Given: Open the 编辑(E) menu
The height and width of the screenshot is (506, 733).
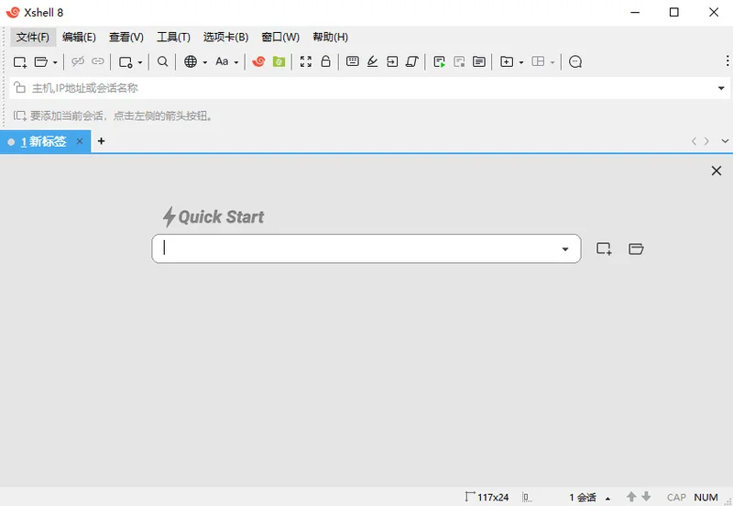Looking at the screenshot, I should click(x=79, y=37).
